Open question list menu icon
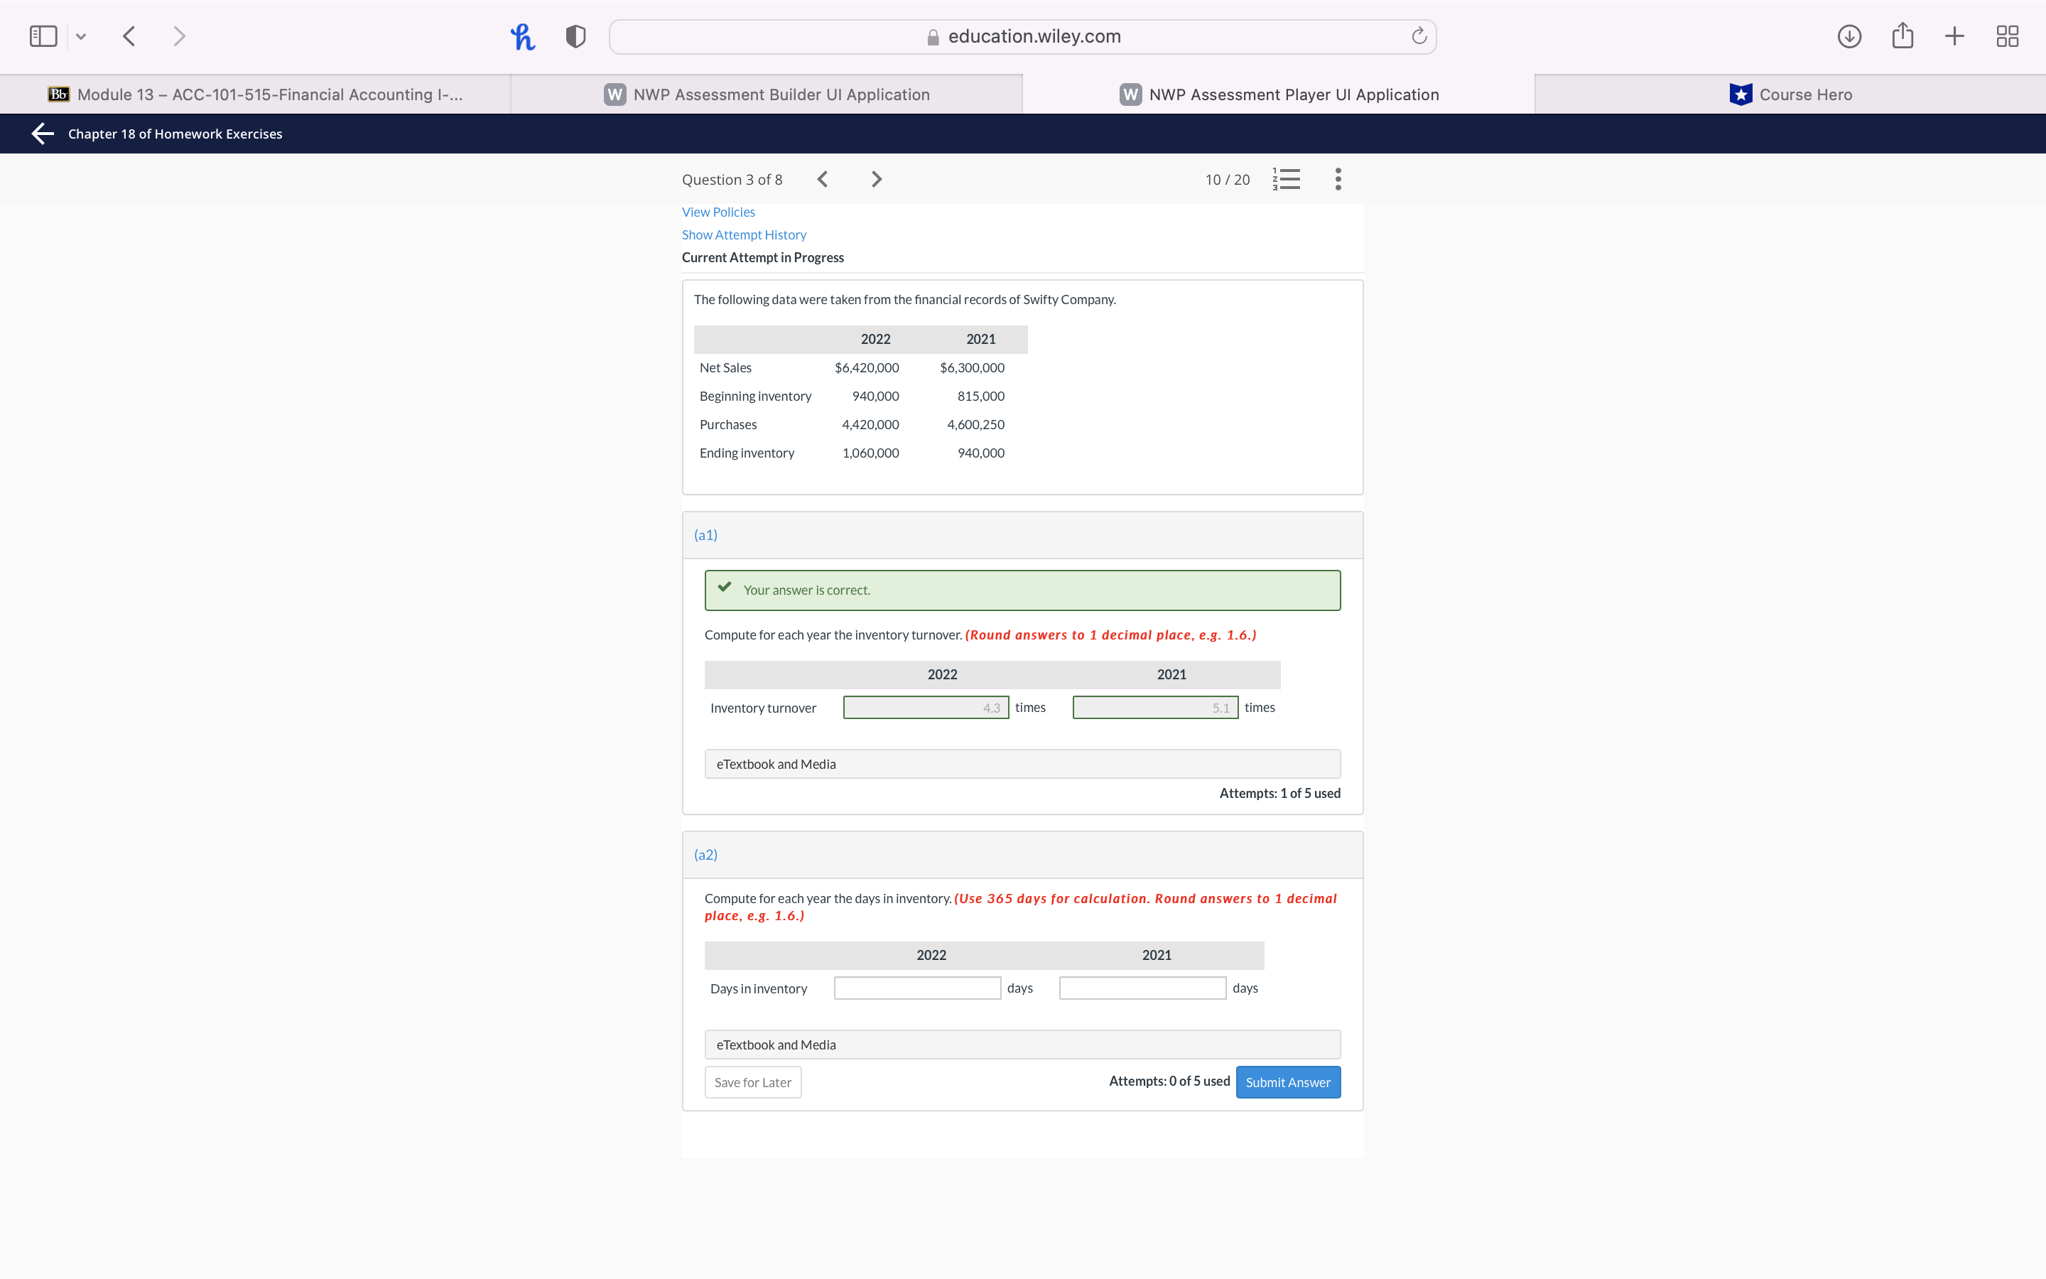2046x1279 pixels. (1286, 179)
